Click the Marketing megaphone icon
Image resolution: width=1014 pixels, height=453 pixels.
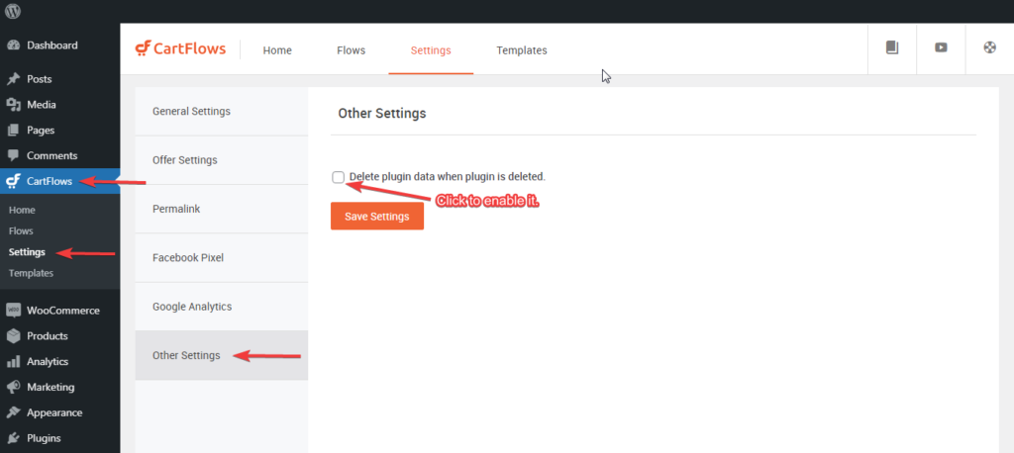(x=13, y=387)
